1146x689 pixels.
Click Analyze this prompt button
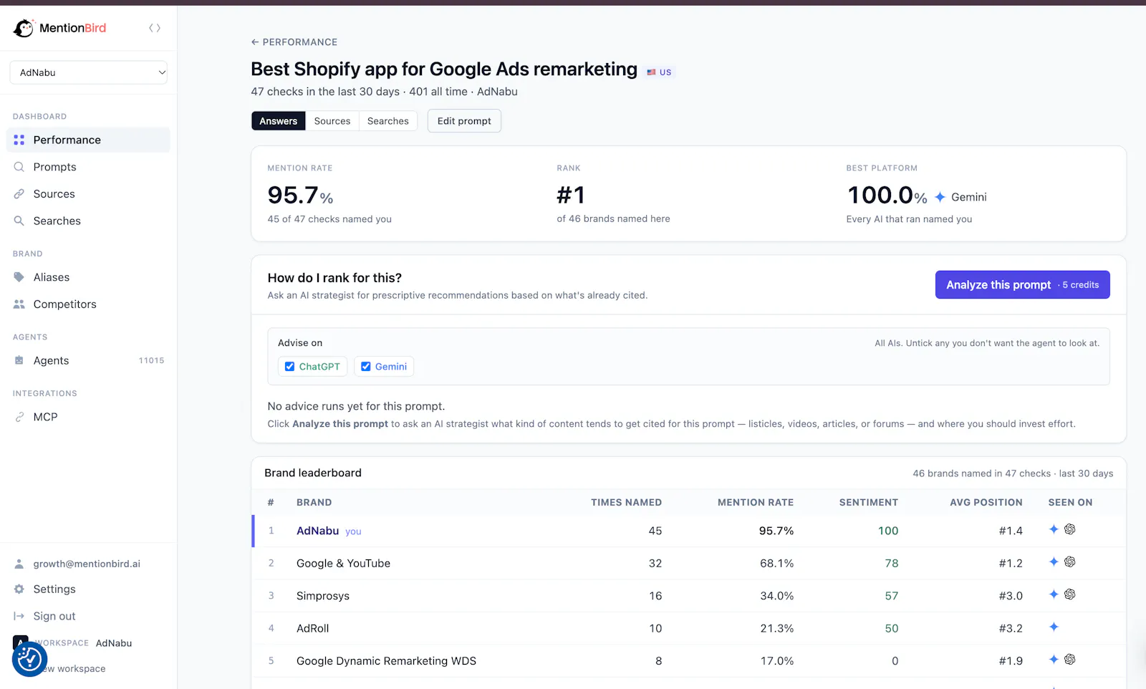pyautogui.click(x=1023, y=285)
